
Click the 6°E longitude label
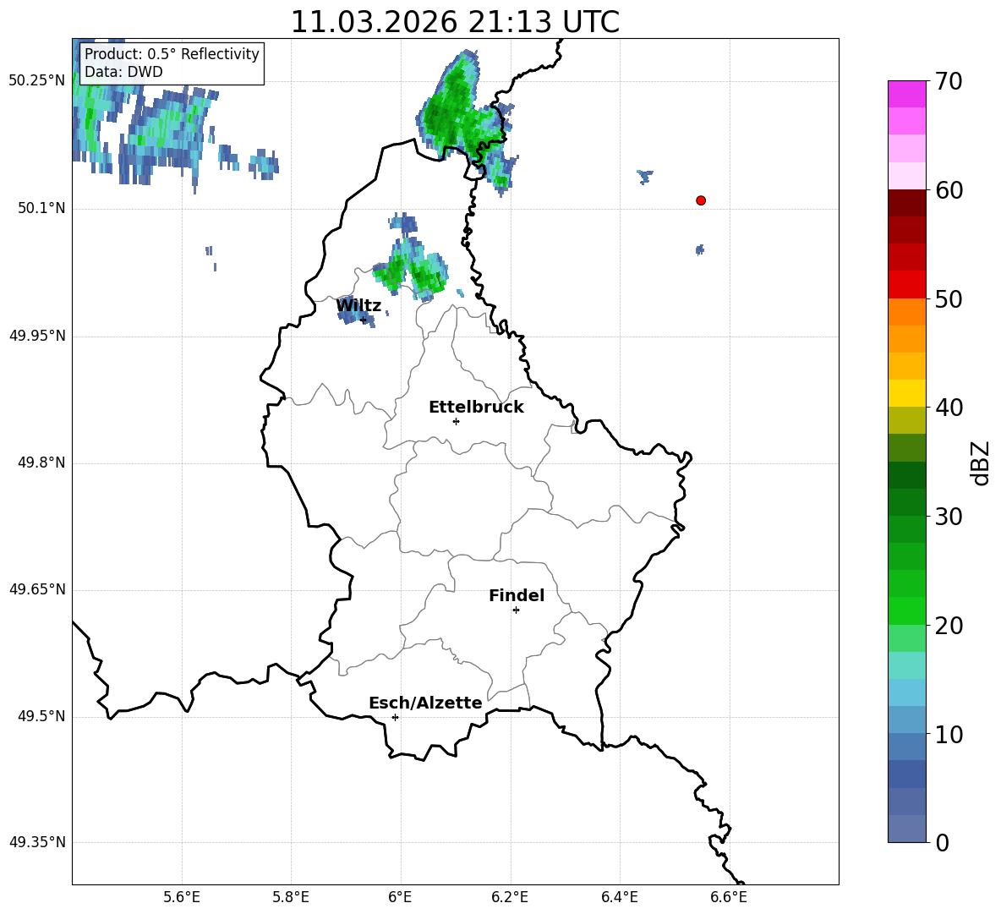click(x=400, y=897)
